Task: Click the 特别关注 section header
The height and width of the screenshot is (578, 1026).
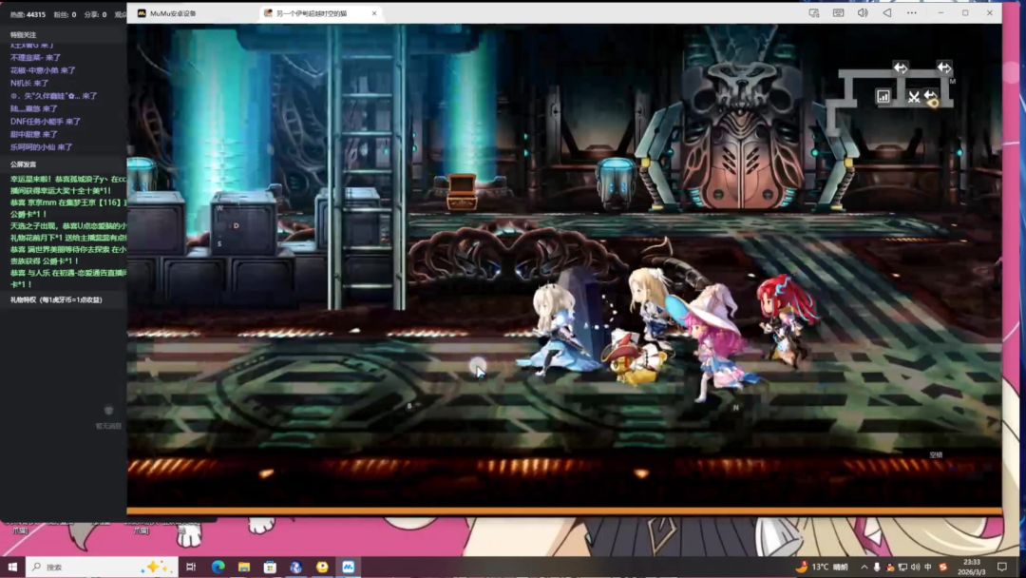Action: [23, 34]
